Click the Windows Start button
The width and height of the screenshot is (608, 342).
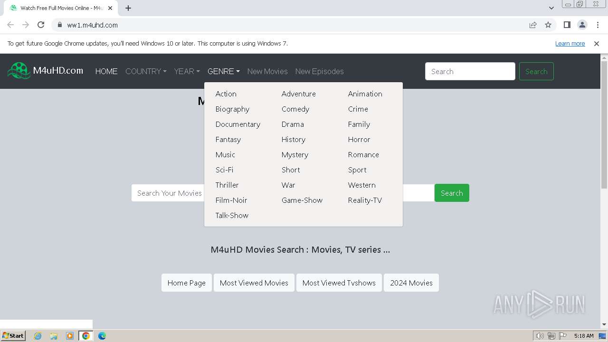[x=13, y=336]
